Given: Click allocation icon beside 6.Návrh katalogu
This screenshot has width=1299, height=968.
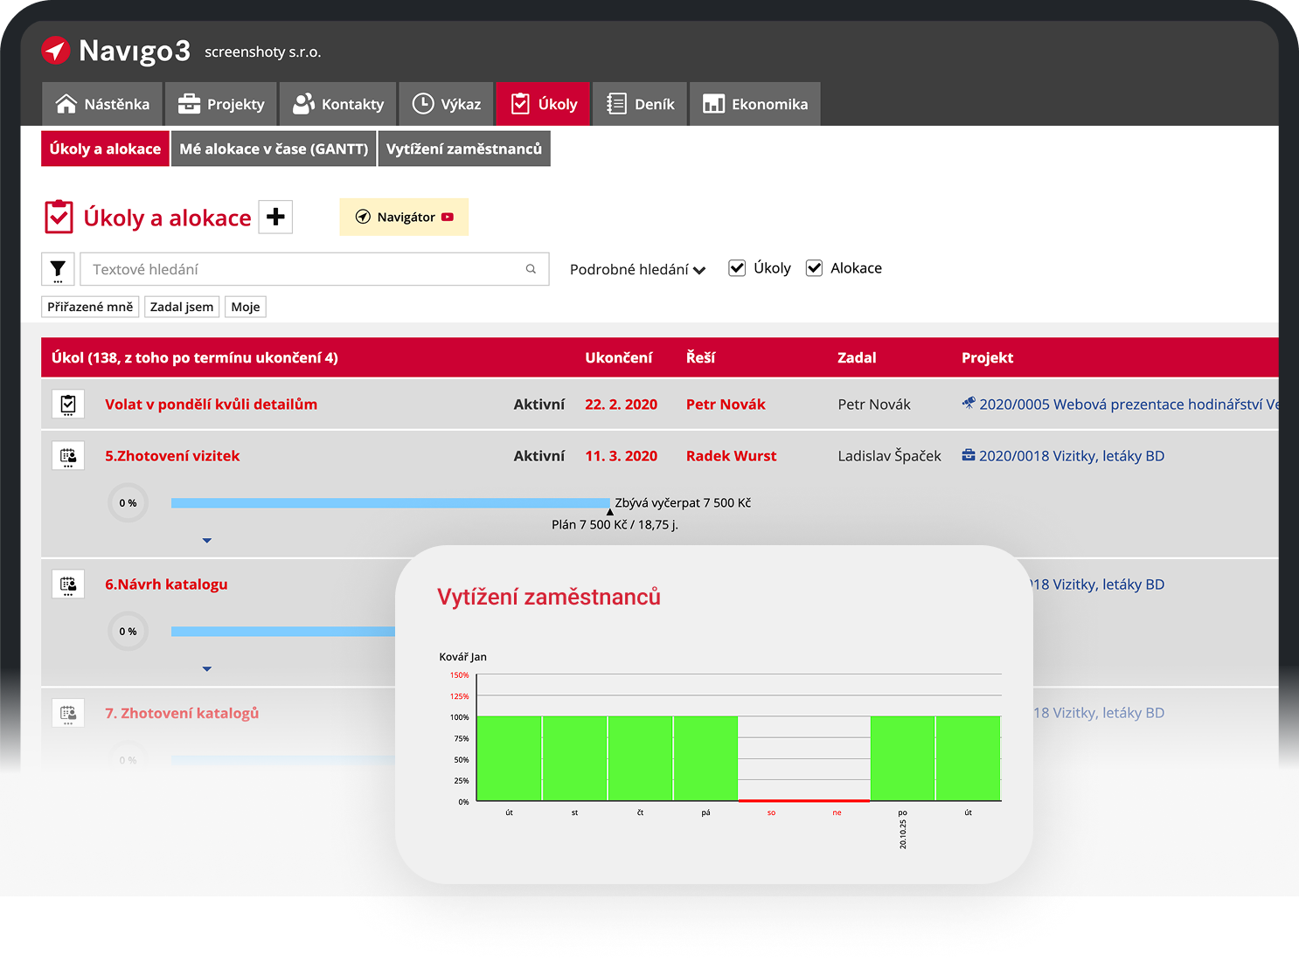Looking at the screenshot, I should pyautogui.click(x=68, y=584).
